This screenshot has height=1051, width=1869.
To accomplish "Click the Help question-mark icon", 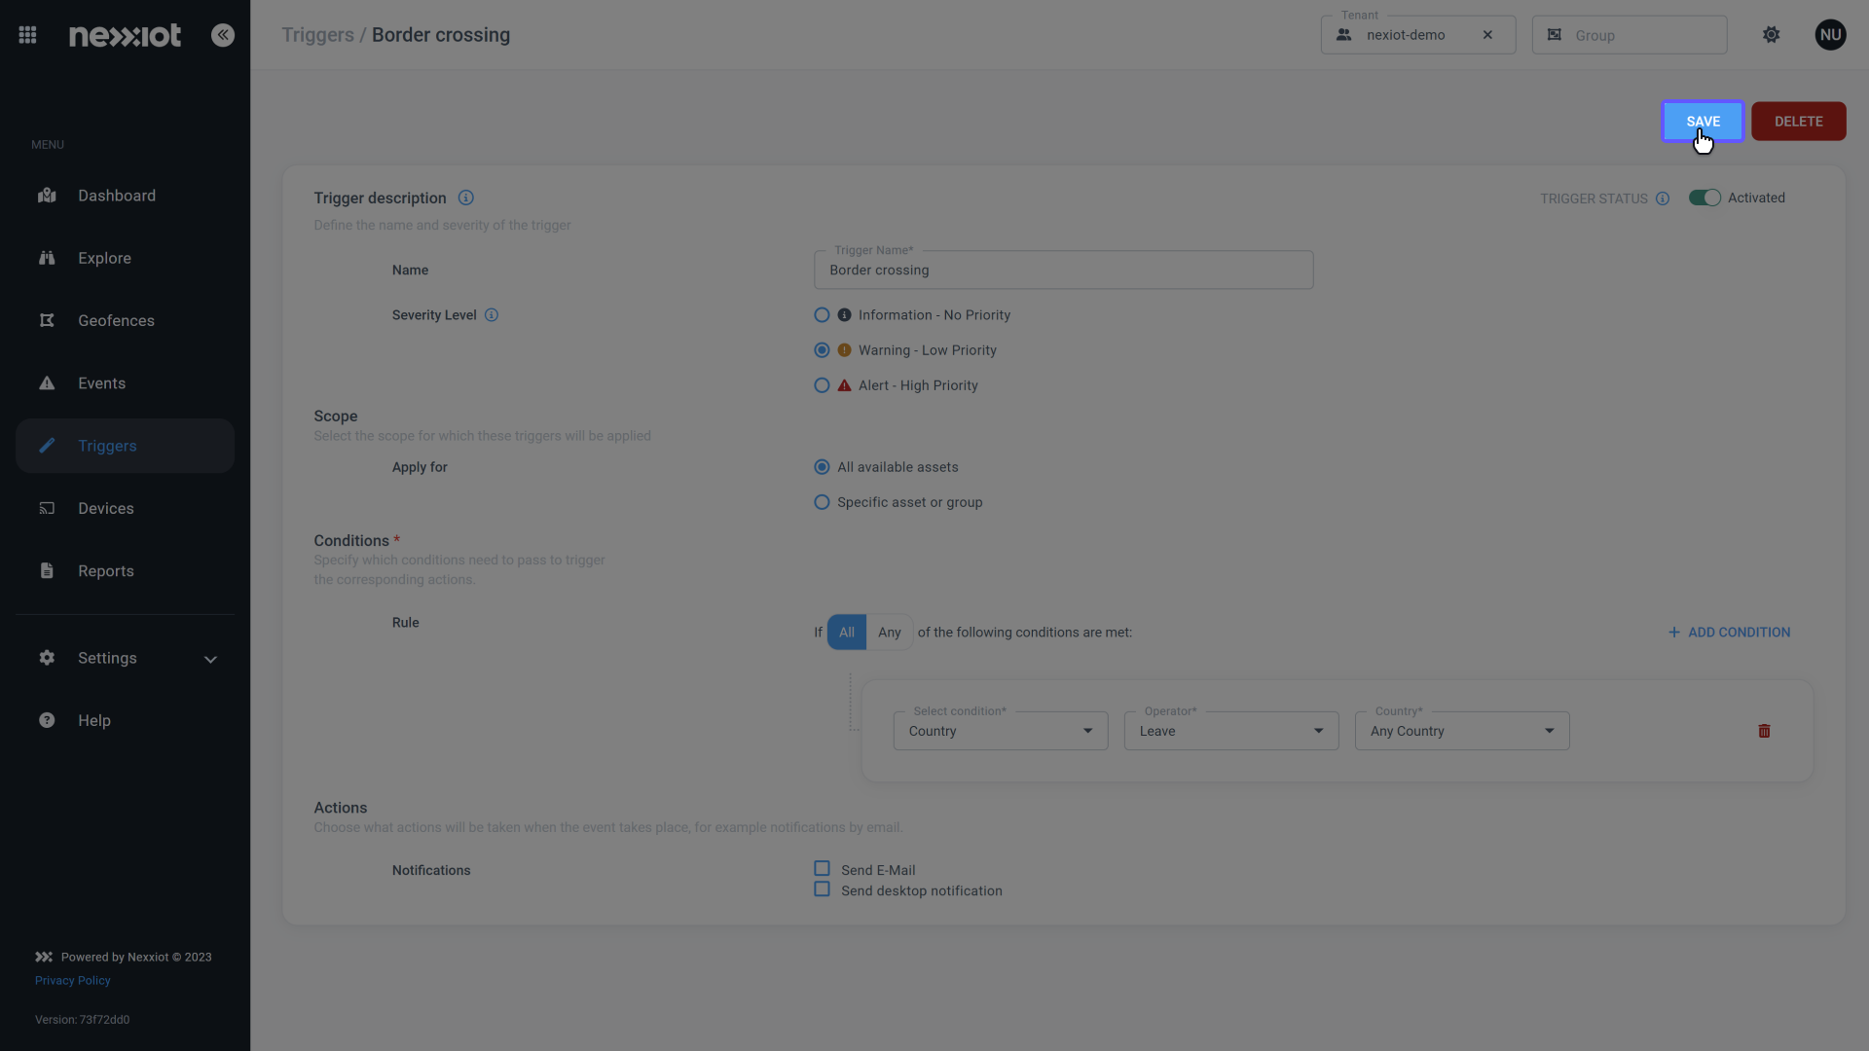I will 47,720.
